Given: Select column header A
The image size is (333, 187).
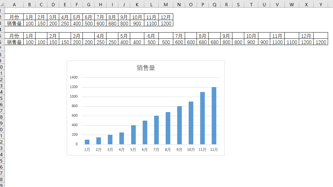Looking at the screenshot, I should click(x=14, y=4).
